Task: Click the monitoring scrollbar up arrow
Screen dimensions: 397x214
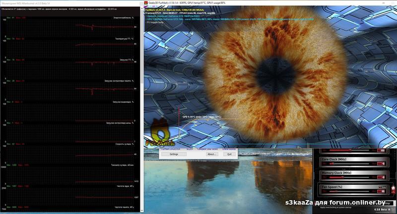Action: [x=142, y=8]
